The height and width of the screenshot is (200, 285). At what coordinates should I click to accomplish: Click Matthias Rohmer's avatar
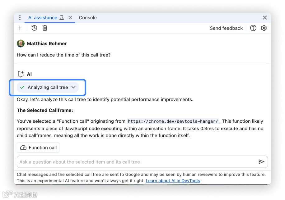(x=21, y=43)
